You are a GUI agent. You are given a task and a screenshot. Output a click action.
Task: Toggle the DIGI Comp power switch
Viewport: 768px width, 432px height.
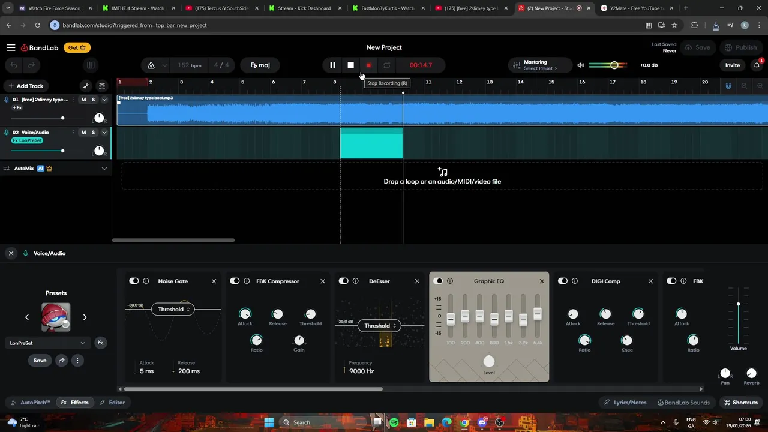(563, 281)
